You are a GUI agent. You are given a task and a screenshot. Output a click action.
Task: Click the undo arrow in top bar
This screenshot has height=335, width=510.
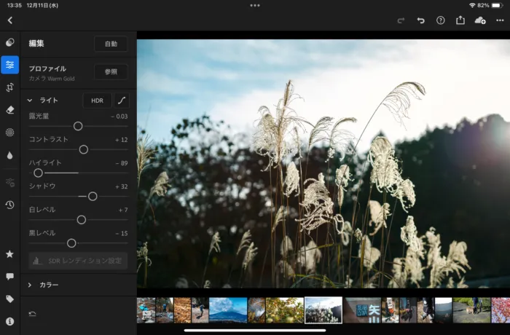[420, 20]
